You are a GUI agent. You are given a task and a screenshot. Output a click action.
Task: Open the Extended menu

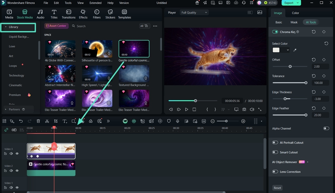click(x=95, y=3)
